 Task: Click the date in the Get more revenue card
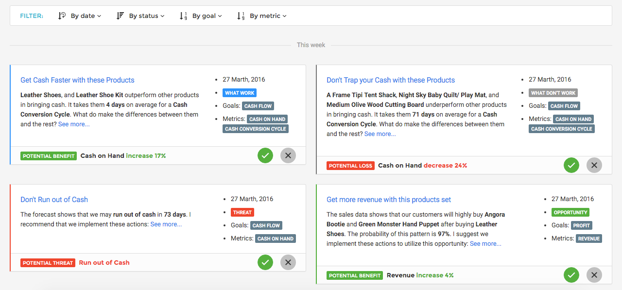pos(573,199)
